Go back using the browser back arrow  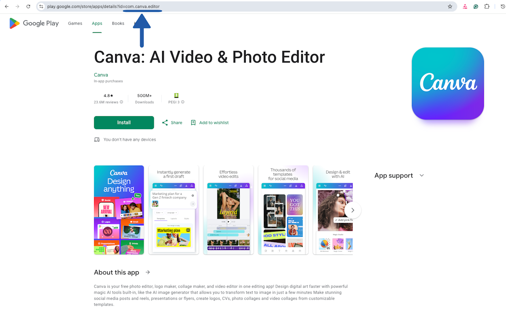7,6
